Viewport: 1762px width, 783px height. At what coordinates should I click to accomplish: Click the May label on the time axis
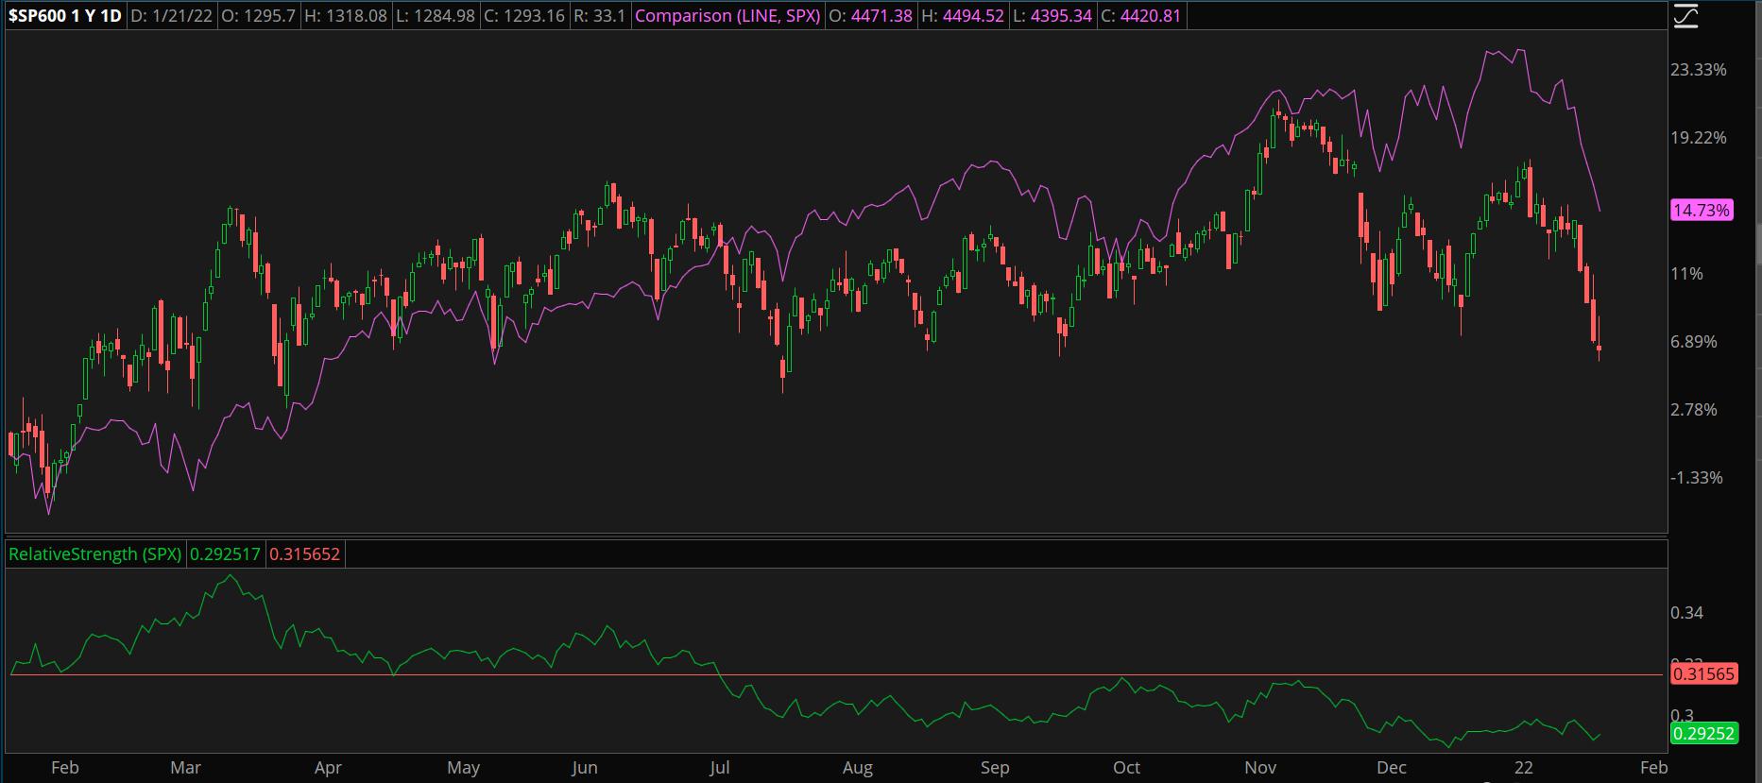(x=463, y=768)
